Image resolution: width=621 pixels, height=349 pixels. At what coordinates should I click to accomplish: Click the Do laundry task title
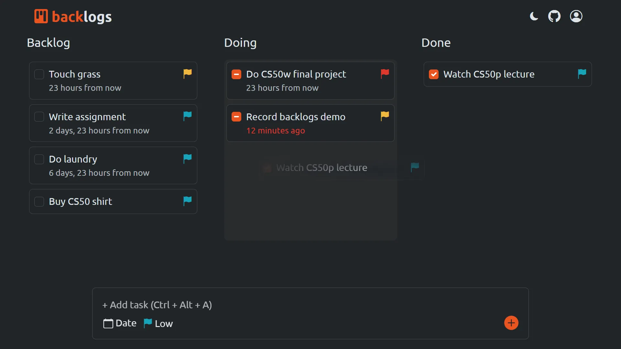pos(73,159)
